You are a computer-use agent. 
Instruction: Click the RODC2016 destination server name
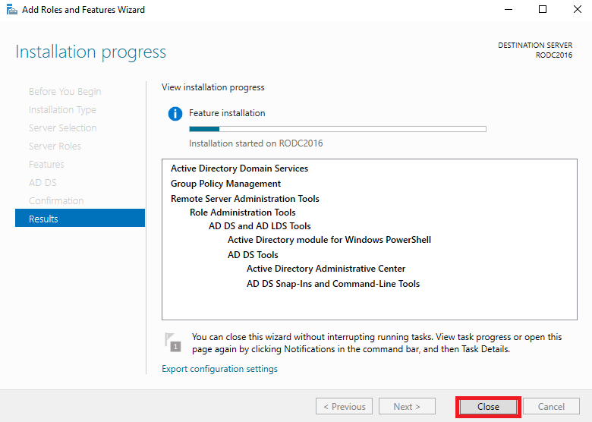click(x=554, y=55)
